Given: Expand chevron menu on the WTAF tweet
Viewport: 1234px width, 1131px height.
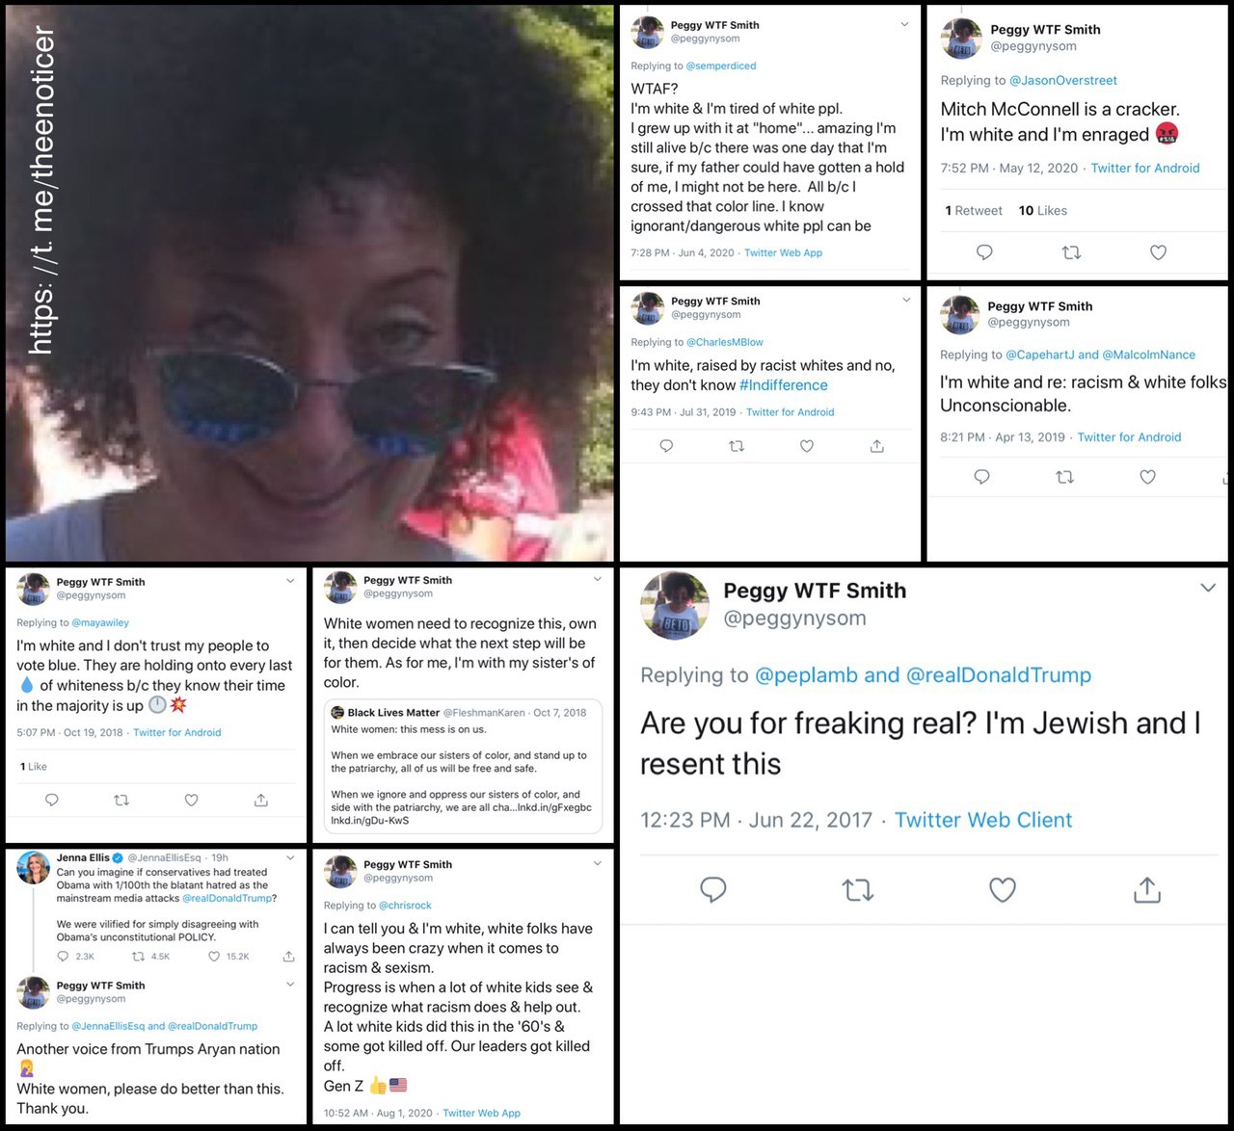Looking at the screenshot, I should pos(904,25).
